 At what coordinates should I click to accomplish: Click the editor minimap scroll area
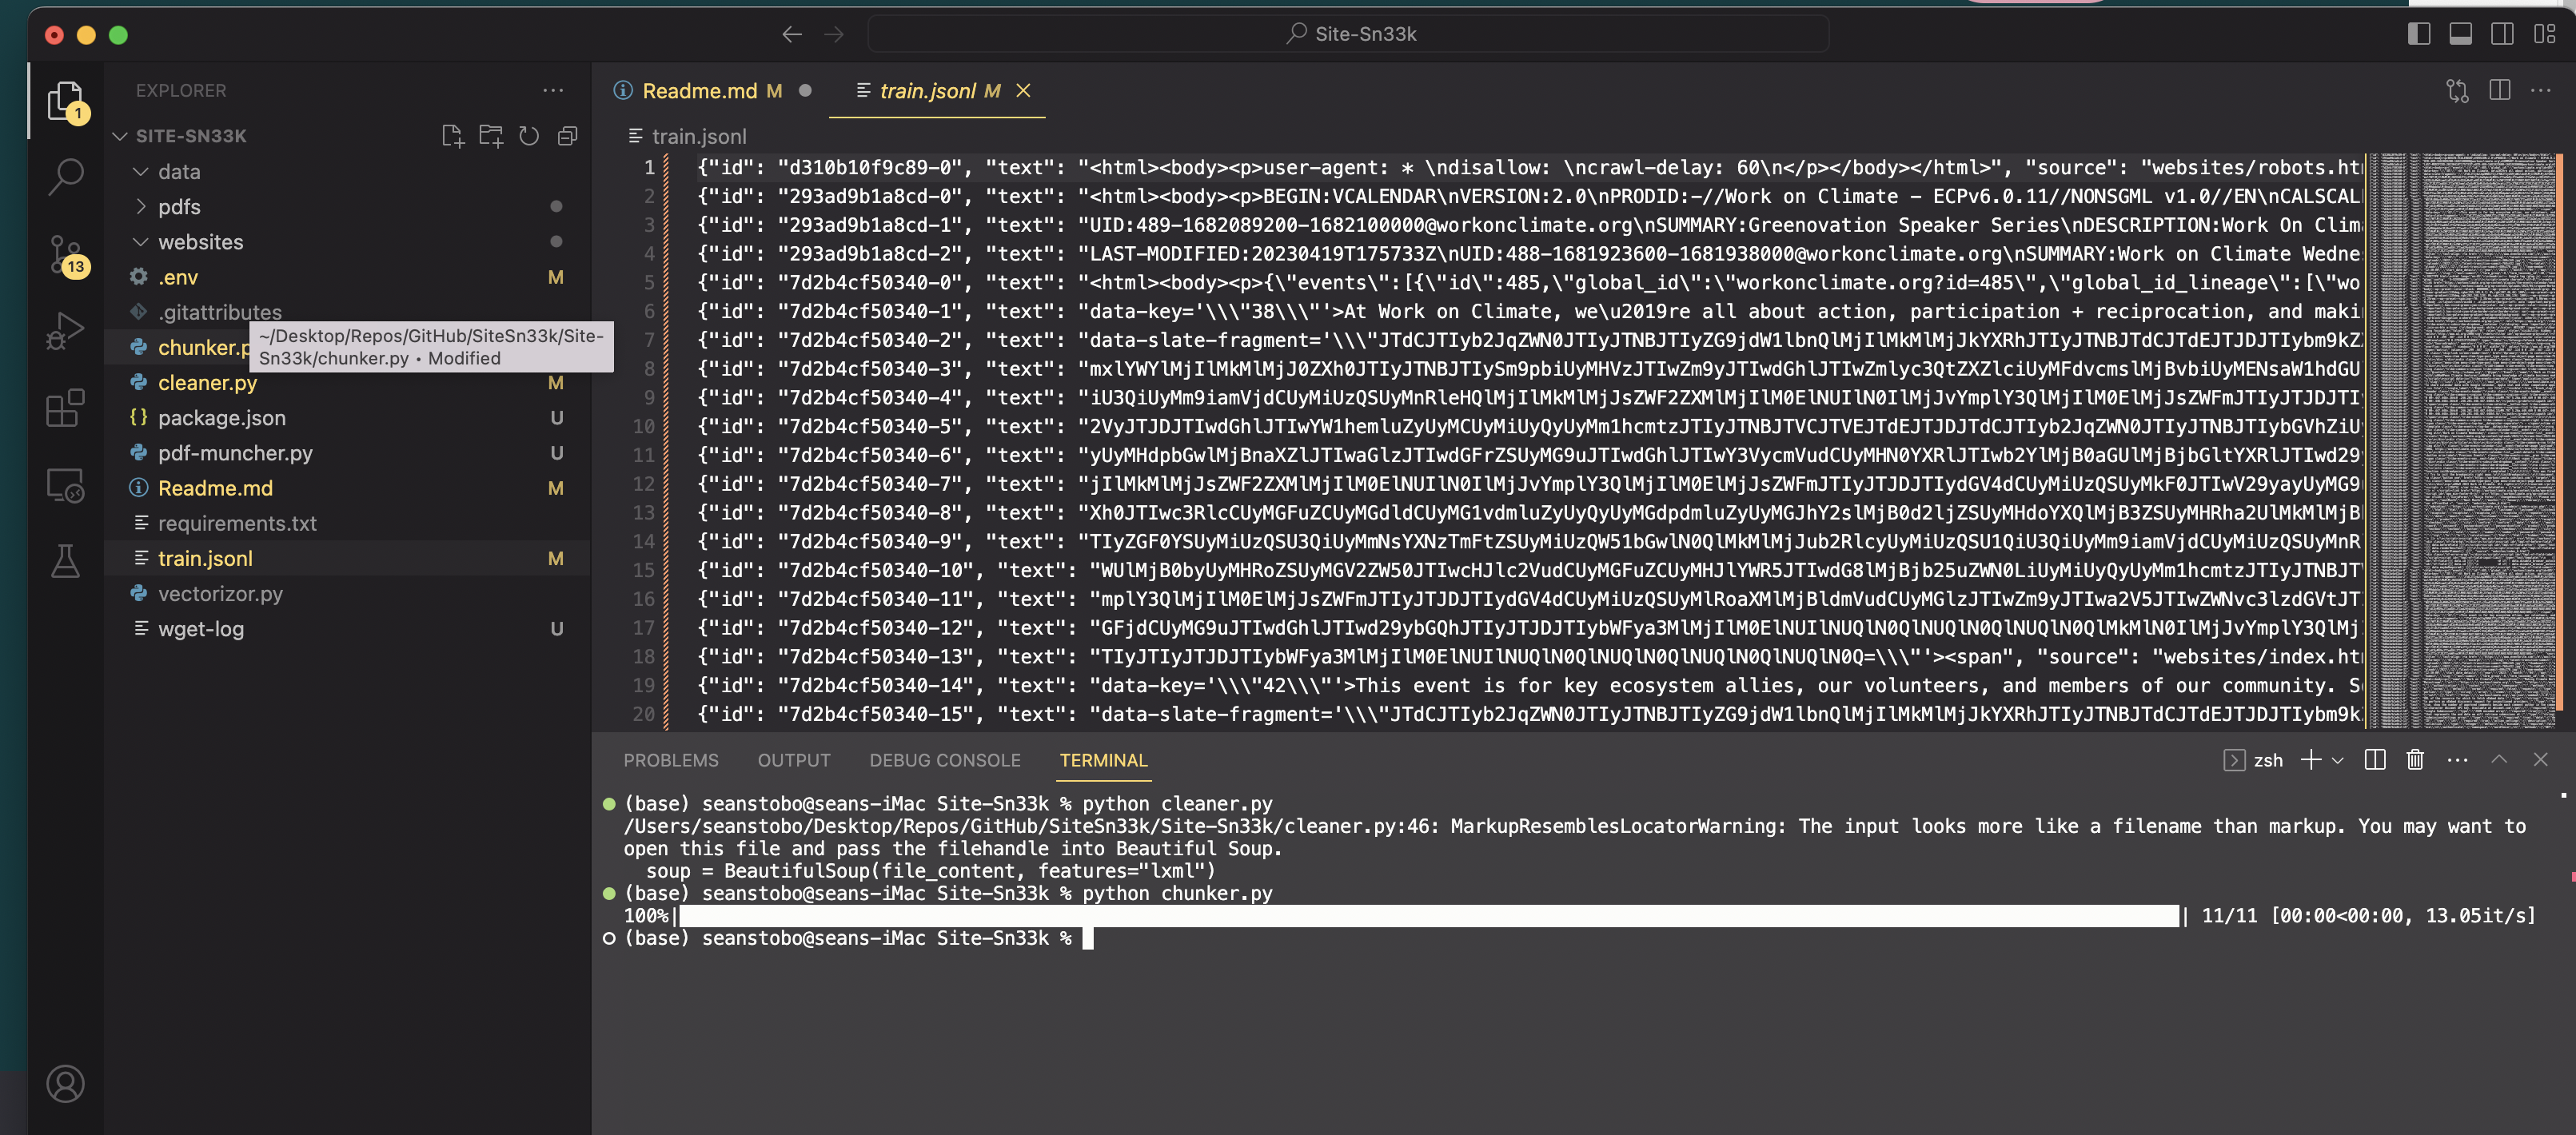[x=2466, y=440]
